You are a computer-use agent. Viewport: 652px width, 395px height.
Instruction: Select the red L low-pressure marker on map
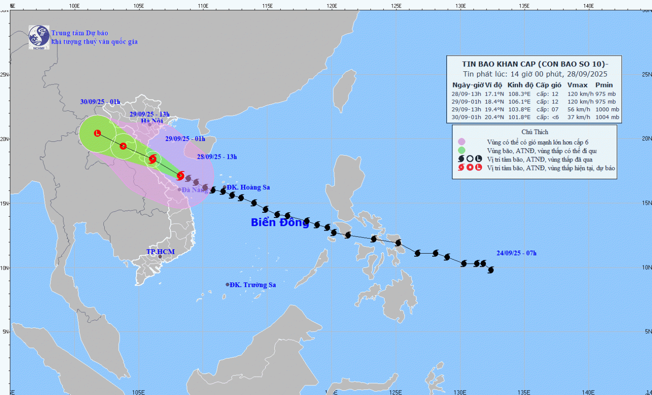(97, 133)
